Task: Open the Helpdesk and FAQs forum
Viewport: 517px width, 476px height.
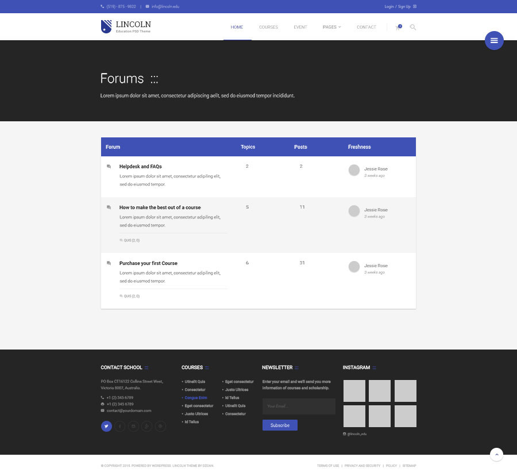Action: [140, 167]
